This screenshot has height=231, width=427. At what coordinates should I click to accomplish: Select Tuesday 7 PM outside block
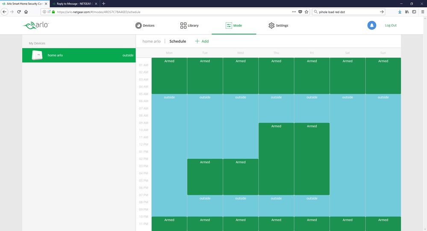205,206
